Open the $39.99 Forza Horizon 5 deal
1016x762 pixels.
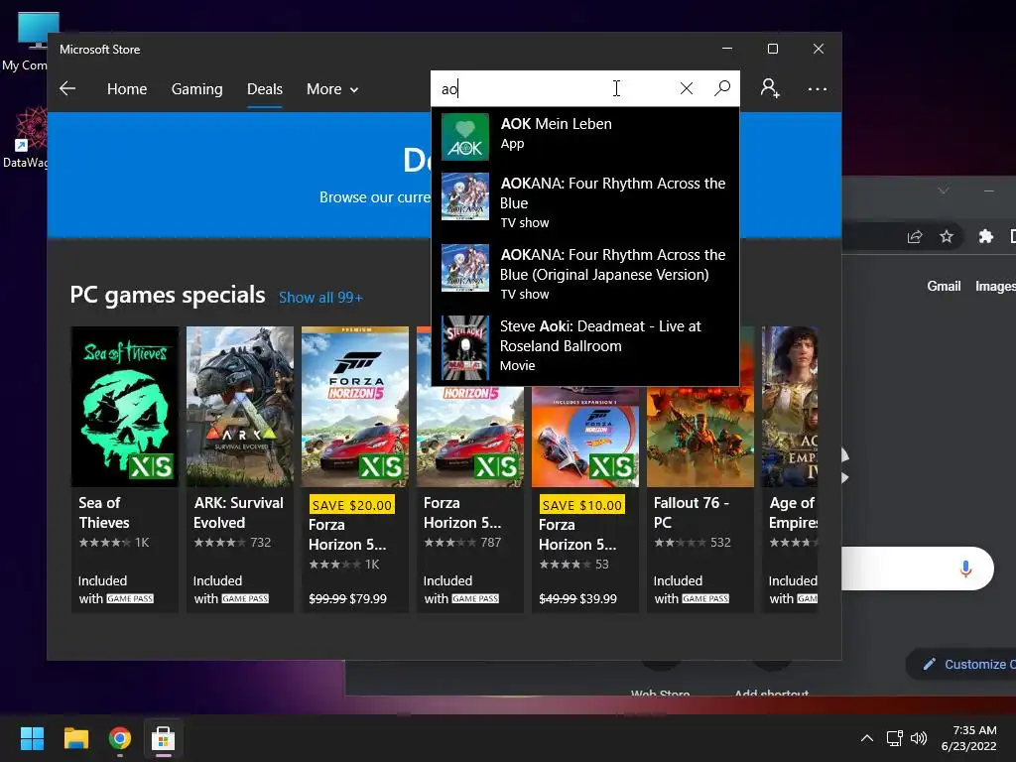coord(585,499)
